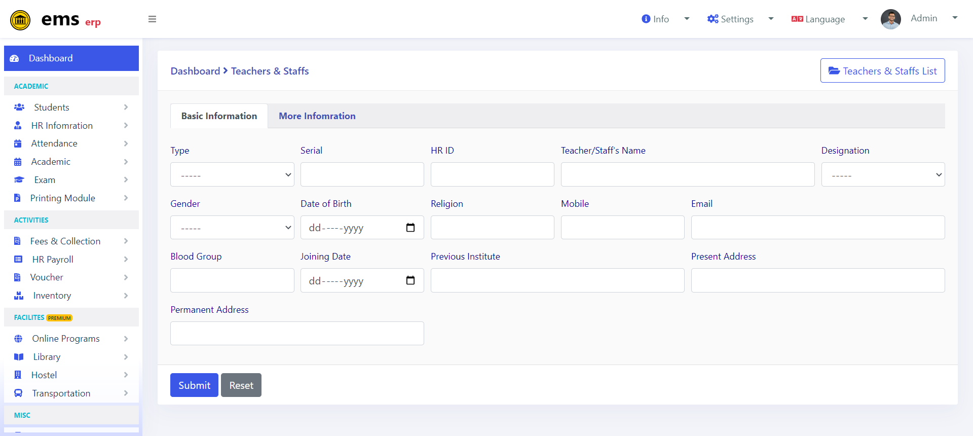Open the Joining Date calendar picker icon
Image resolution: width=973 pixels, height=436 pixels.
(x=410, y=280)
